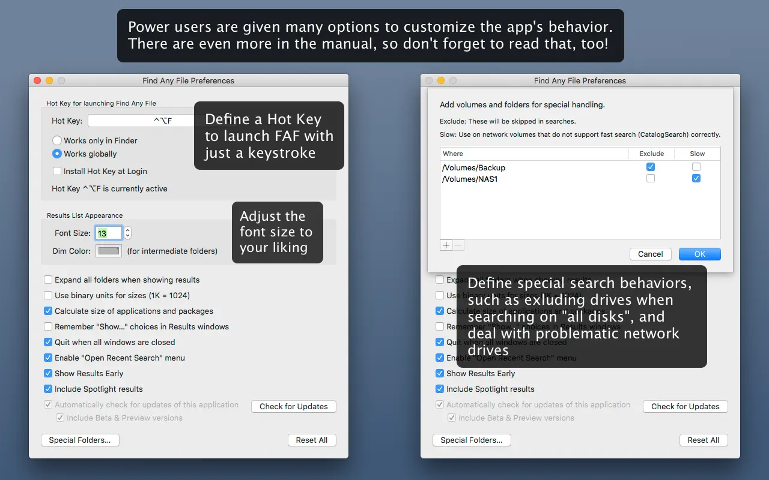769x480 pixels.
Task: Click the minus button to remove a volume
Action: pyautogui.click(x=458, y=245)
